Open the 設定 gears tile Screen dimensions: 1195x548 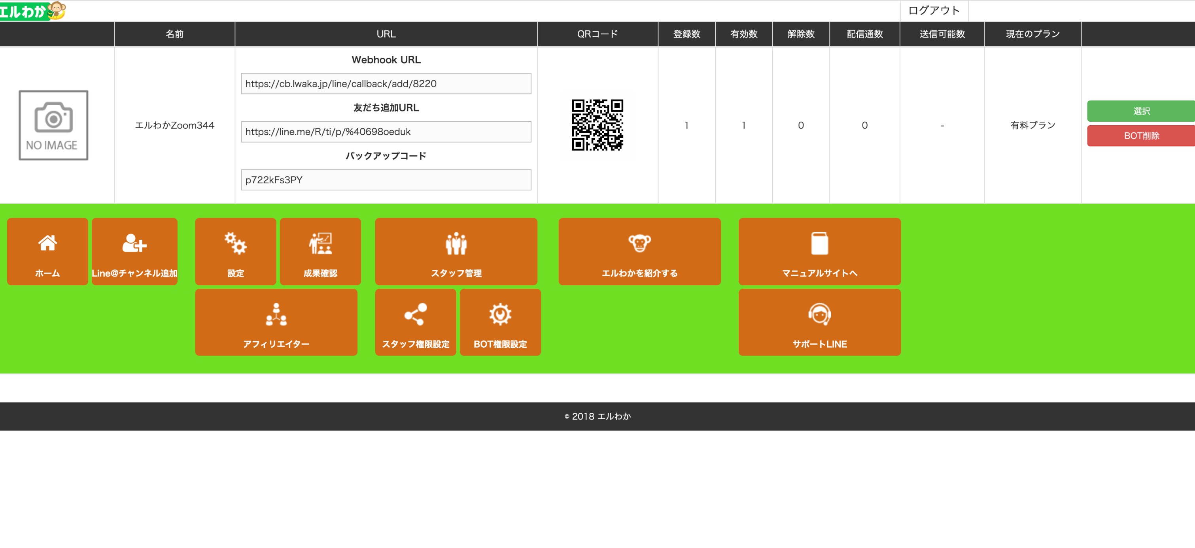(x=236, y=251)
